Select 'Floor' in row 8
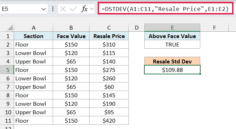 point(34,95)
